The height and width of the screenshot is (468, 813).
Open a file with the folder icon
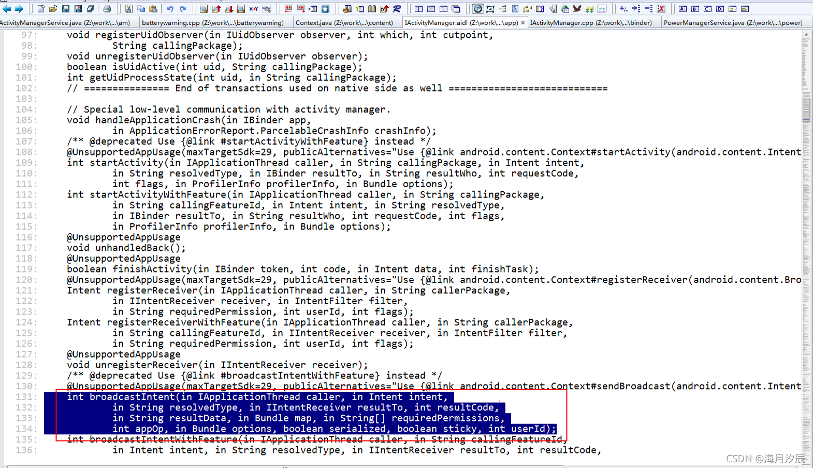point(53,9)
